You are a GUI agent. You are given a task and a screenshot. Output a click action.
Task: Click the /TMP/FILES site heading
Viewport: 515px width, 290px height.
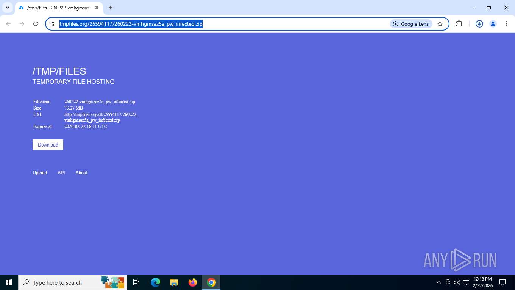pos(59,71)
